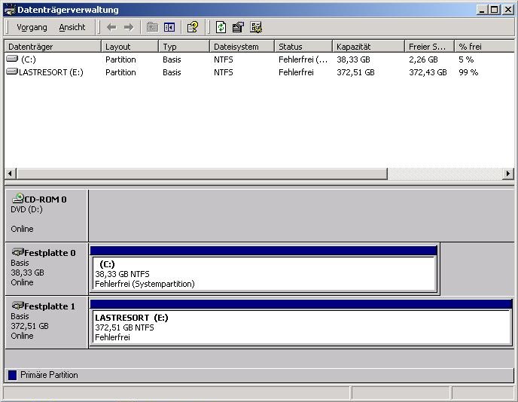
Task: Sort by the Datenträger column header
Action: [x=52, y=47]
